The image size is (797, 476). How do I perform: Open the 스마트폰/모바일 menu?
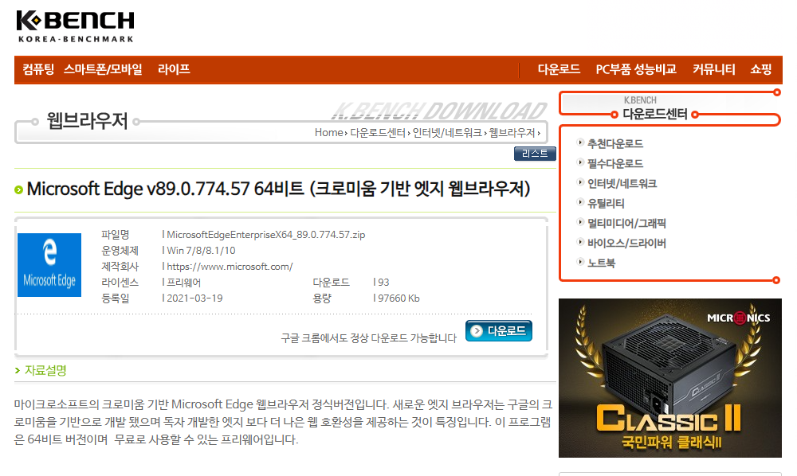tap(103, 69)
